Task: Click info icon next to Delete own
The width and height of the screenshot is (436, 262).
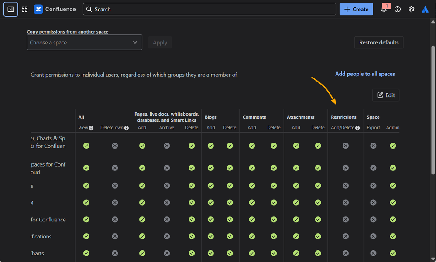Action: [x=127, y=128]
